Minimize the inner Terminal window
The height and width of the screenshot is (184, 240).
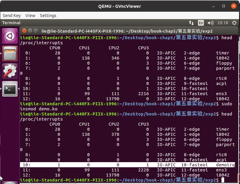pyautogui.click(x=30, y=31)
